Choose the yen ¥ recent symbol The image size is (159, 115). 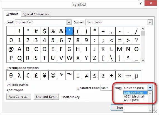[x=45, y=75]
